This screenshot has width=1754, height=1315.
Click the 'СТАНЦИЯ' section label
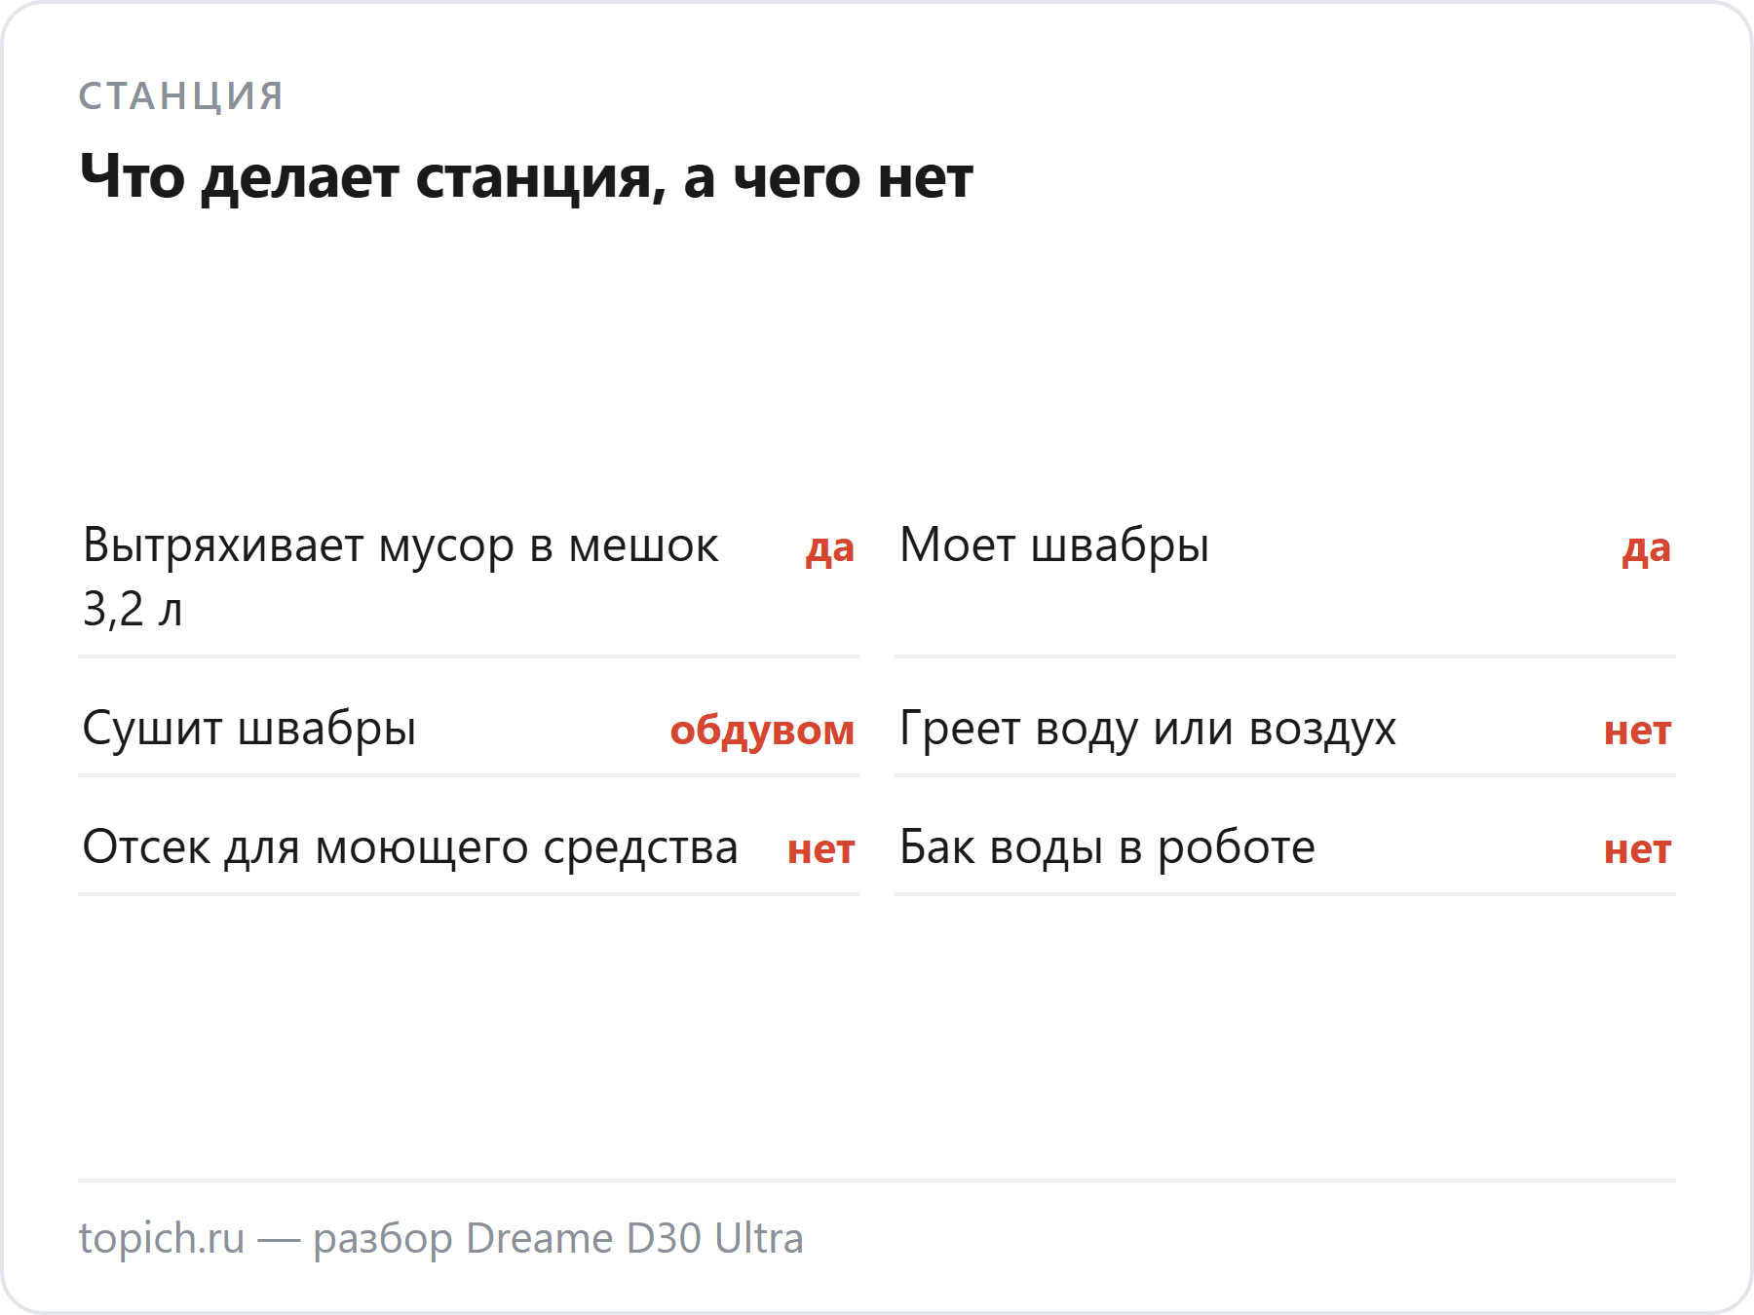tap(181, 96)
